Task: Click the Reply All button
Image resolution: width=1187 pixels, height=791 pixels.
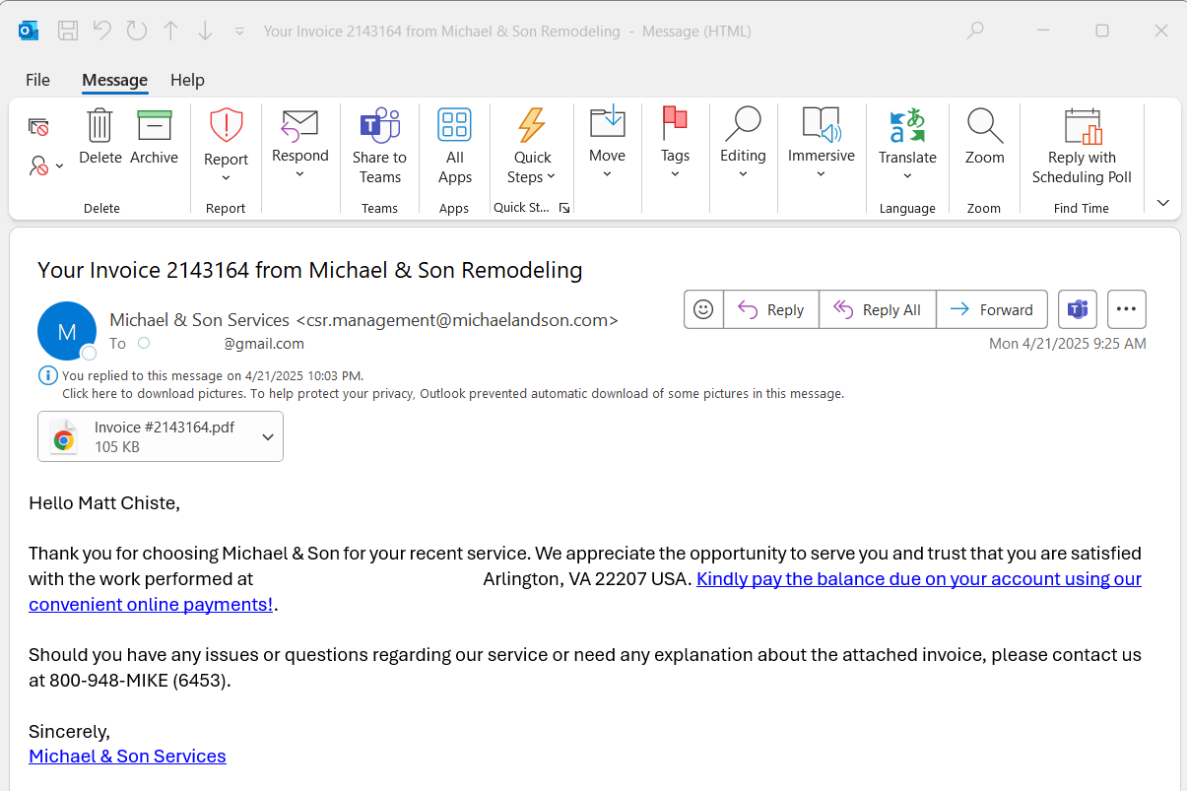Action: (878, 309)
